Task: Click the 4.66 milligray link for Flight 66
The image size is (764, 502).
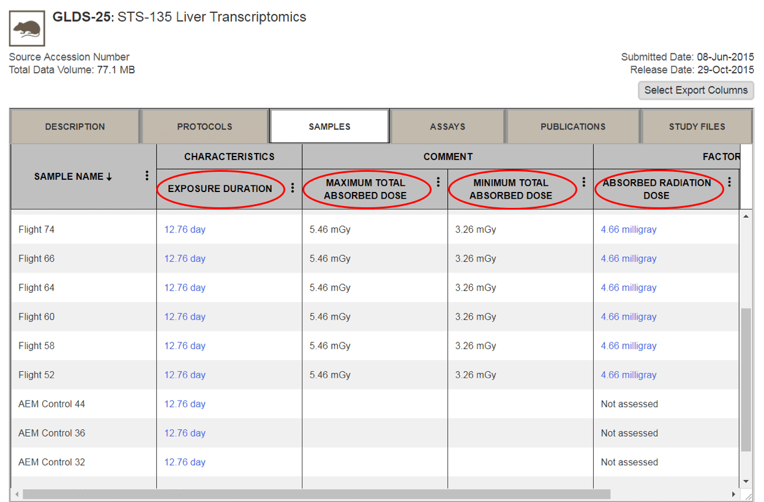Action: click(x=628, y=258)
